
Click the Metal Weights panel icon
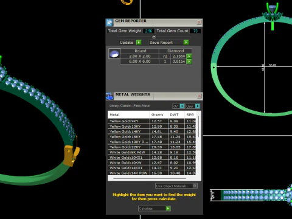click(109, 96)
